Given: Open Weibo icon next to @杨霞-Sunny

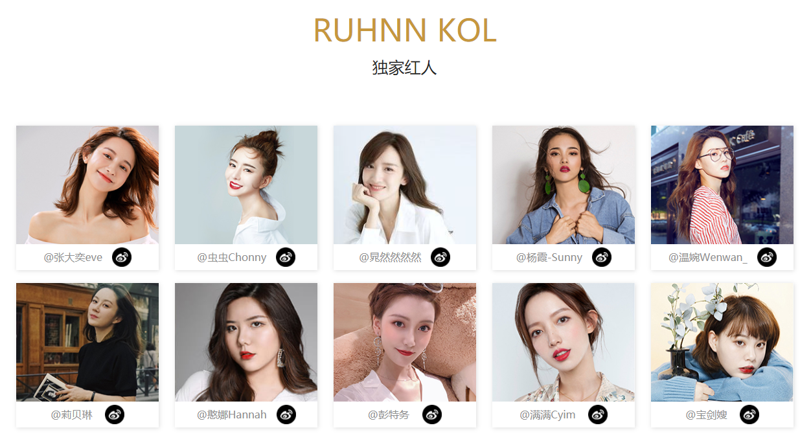Looking at the screenshot, I should tap(602, 257).
